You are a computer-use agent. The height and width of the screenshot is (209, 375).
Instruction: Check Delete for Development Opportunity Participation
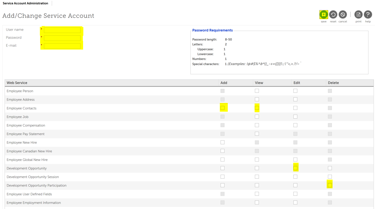click(330, 185)
